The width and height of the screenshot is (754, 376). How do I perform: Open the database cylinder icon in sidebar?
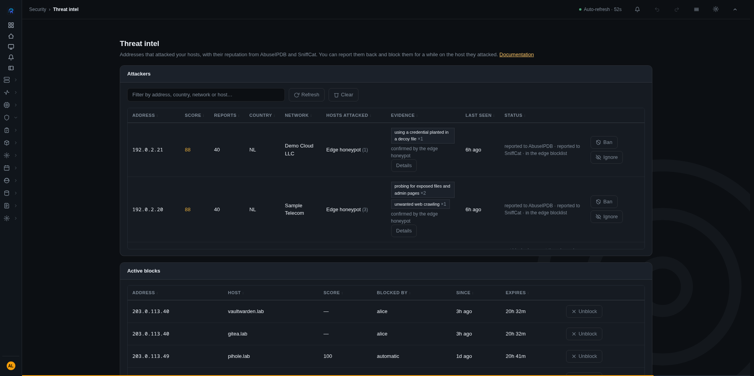coord(7,193)
